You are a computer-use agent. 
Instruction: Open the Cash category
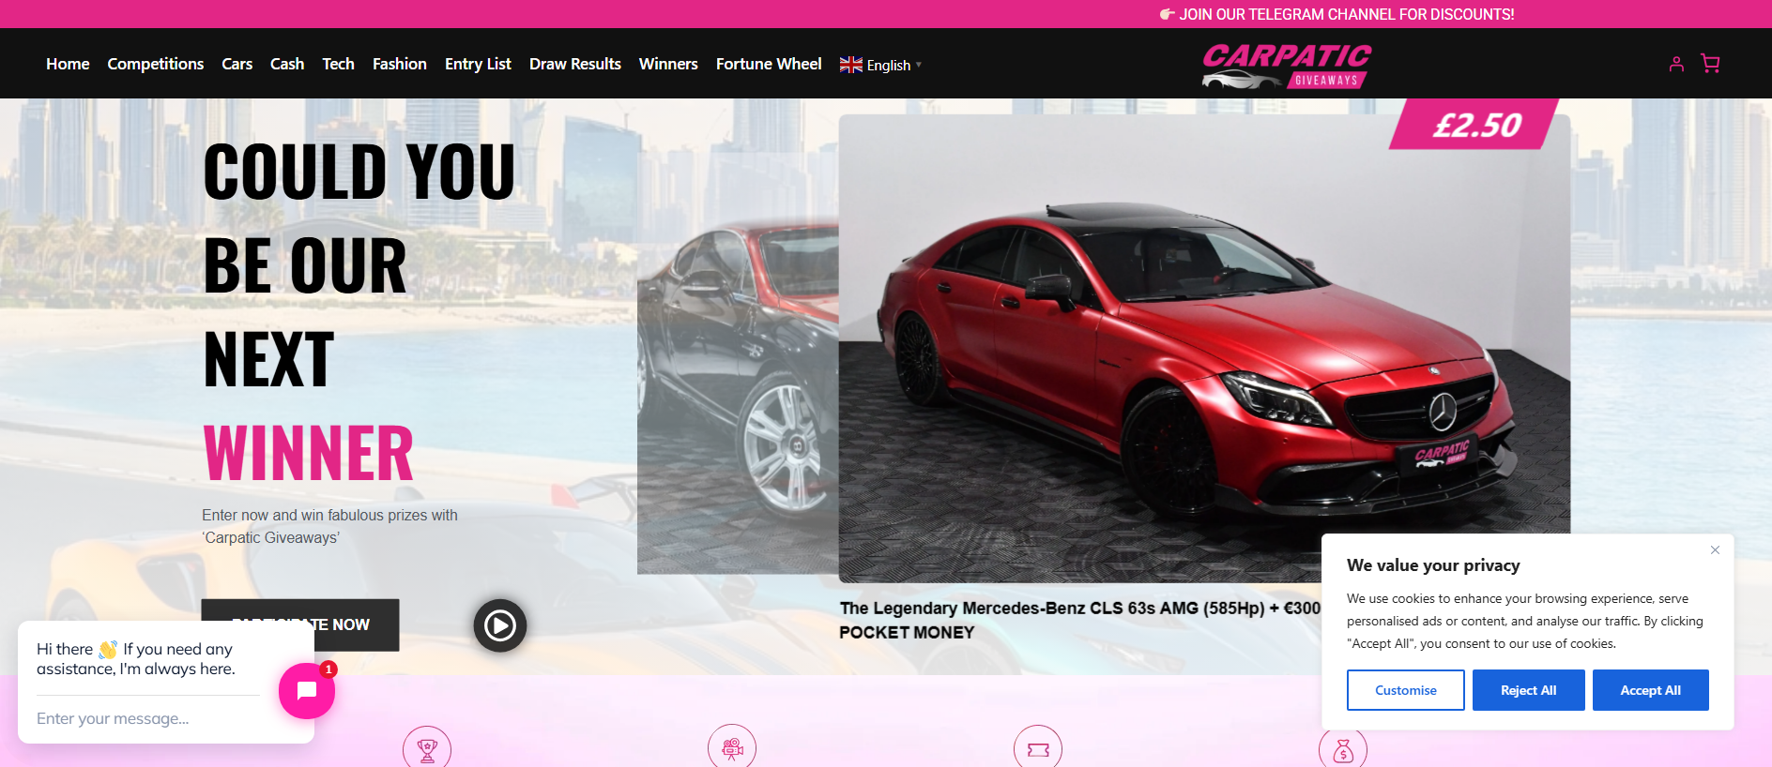click(x=287, y=64)
